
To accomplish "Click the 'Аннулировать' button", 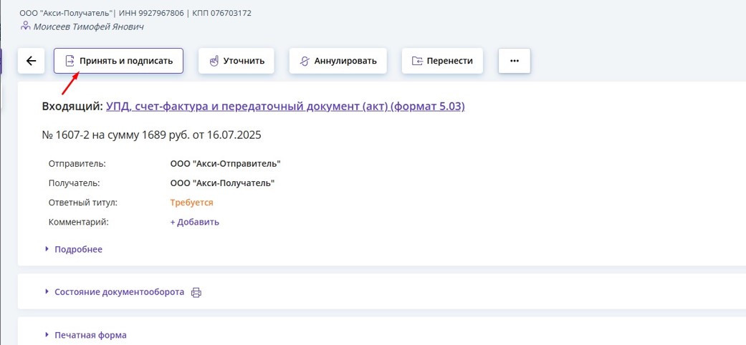I will pos(338,61).
